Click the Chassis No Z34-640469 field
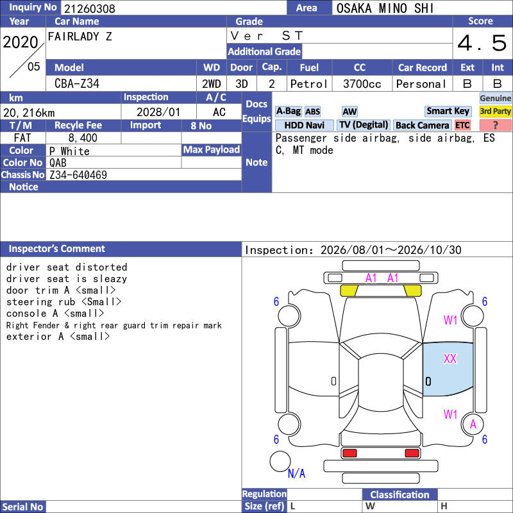The image size is (513, 513). [x=144, y=174]
